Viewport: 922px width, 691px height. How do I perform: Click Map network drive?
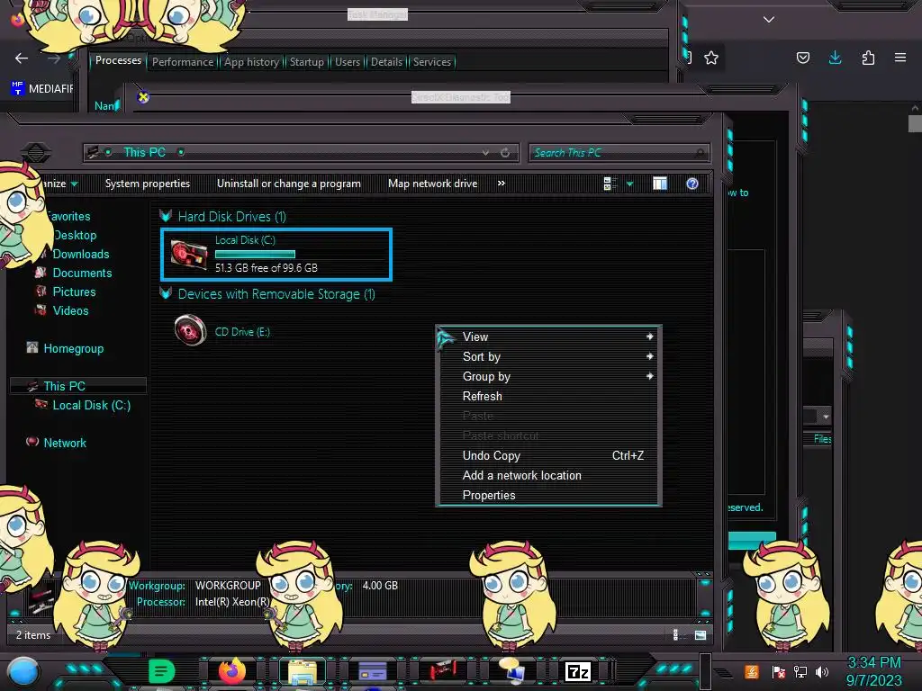(x=433, y=184)
